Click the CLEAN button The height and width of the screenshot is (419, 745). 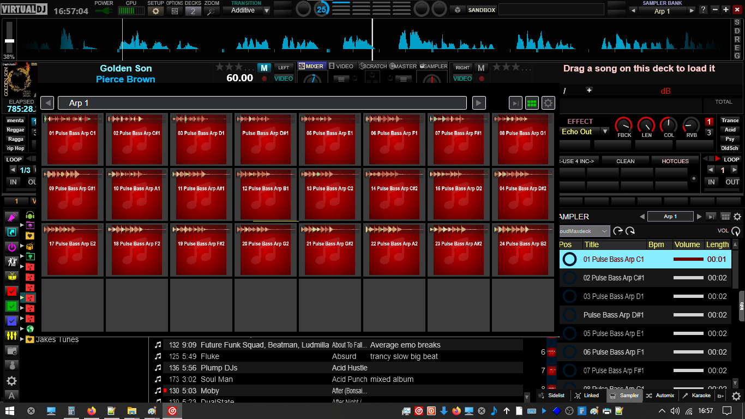625,161
